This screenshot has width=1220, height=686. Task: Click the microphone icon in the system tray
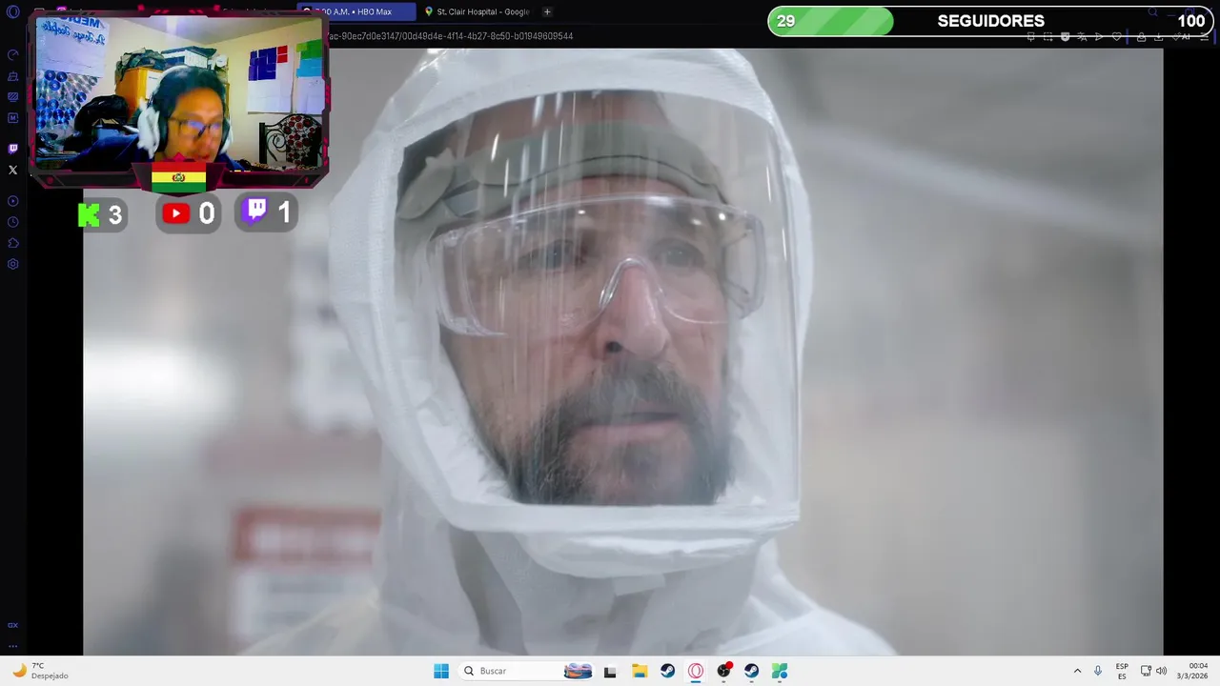pos(1098,671)
